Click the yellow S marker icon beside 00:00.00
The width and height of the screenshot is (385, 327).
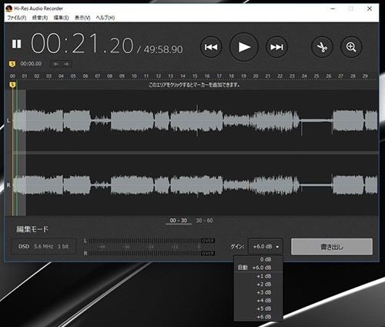pyautogui.click(x=12, y=64)
